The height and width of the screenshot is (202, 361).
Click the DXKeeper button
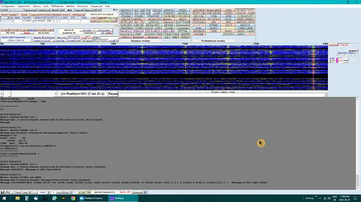point(106,21)
